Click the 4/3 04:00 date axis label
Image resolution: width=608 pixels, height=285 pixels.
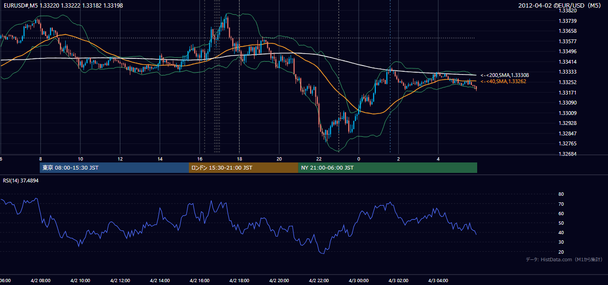pyautogui.click(x=438, y=281)
